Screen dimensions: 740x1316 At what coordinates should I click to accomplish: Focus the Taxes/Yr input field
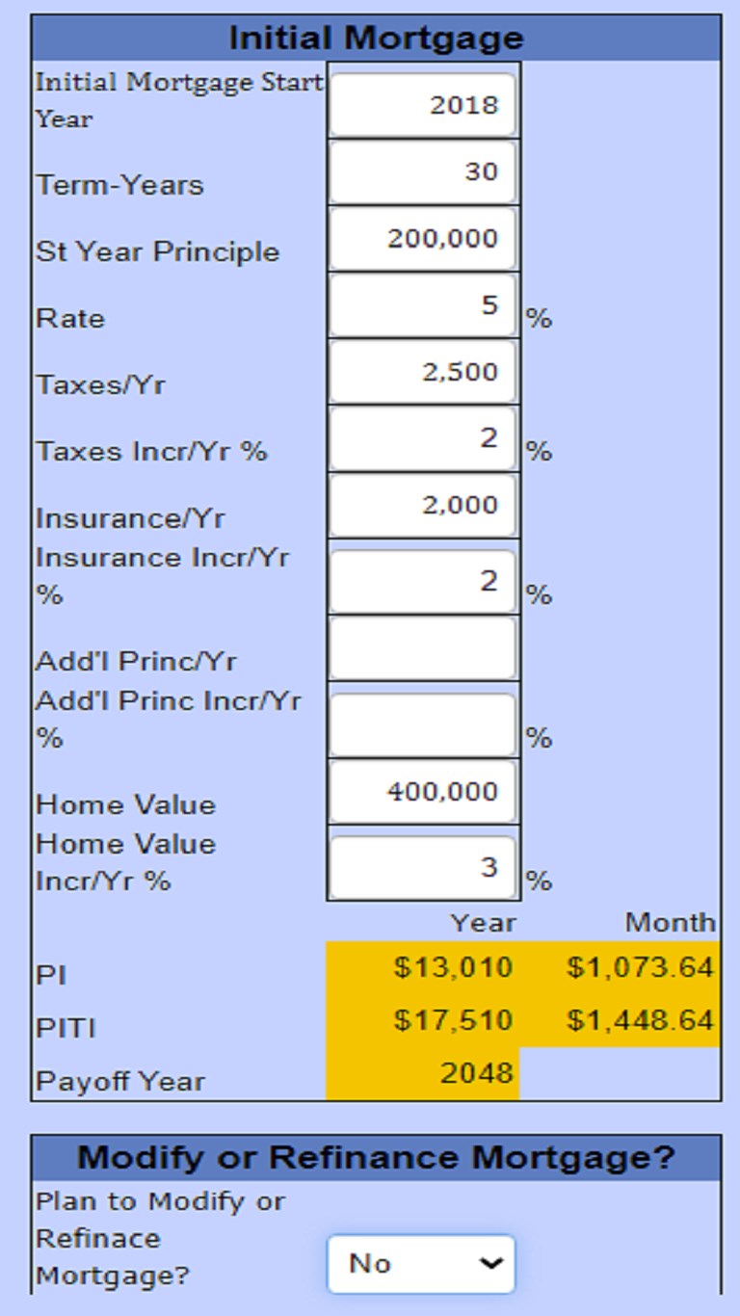[423, 373]
